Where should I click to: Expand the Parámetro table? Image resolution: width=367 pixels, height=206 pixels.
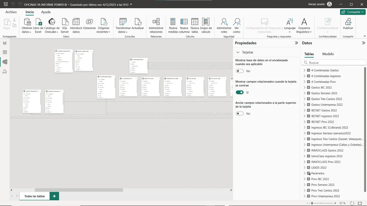click(x=304, y=173)
